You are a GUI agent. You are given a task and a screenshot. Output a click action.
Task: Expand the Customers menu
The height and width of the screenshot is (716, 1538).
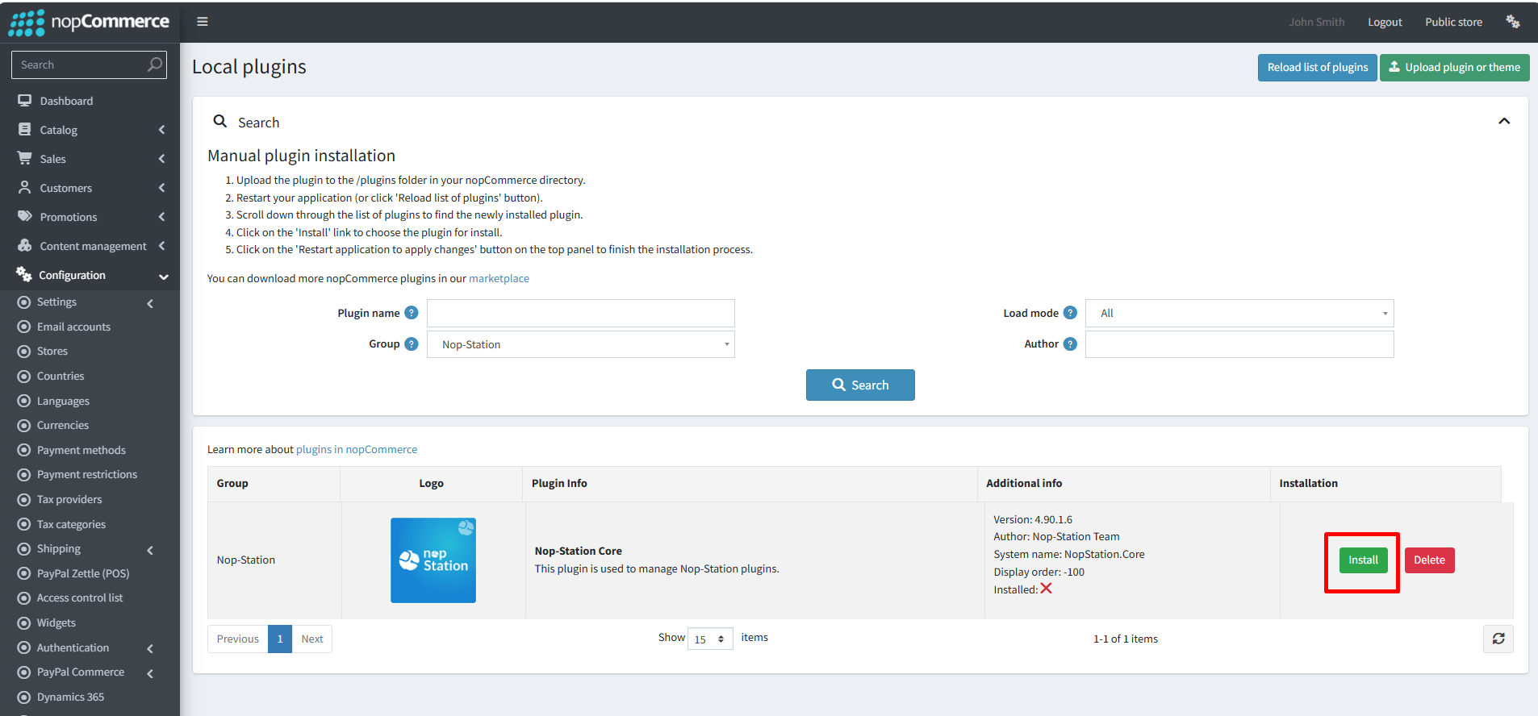click(x=90, y=188)
